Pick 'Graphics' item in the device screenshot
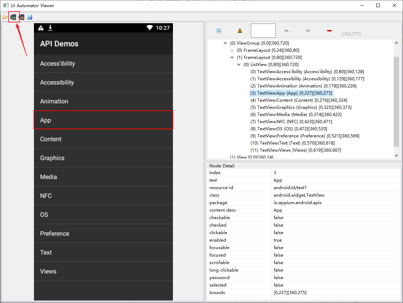The width and height of the screenshot is (403, 303). tap(103, 158)
